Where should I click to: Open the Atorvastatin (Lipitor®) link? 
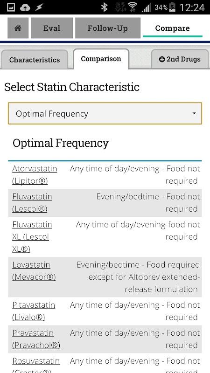point(35,175)
